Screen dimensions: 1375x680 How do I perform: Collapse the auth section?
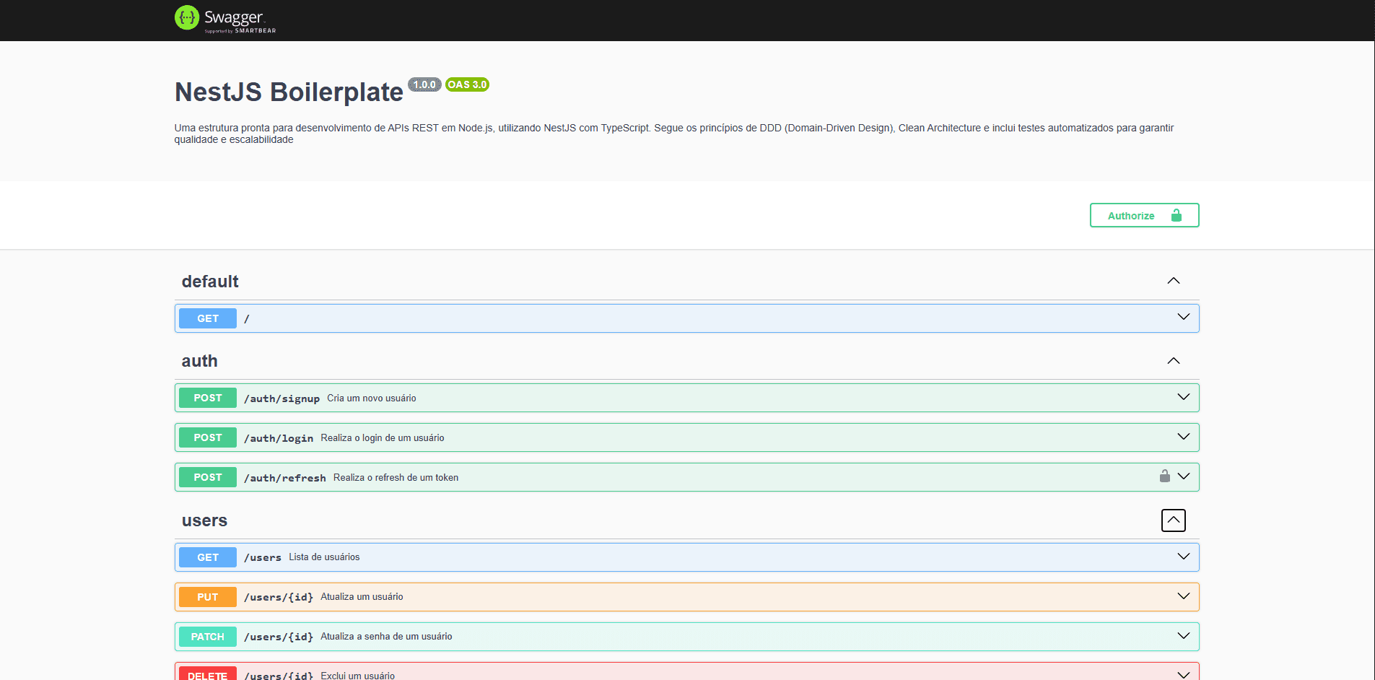(x=1173, y=360)
